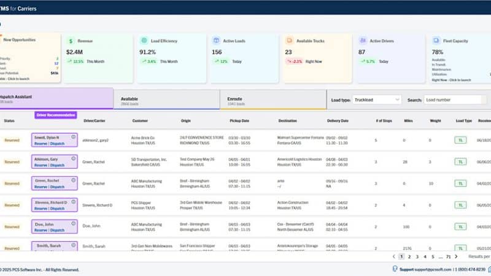Jump to page 71 in pagination
The width and height of the screenshot is (491, 276).
tap(448, 256)
